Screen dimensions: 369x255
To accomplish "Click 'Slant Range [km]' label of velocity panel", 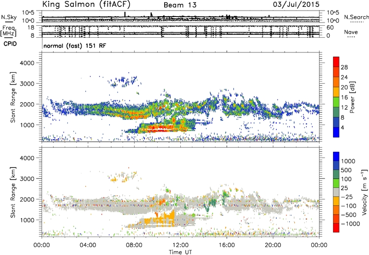I will tap(13, 192).
